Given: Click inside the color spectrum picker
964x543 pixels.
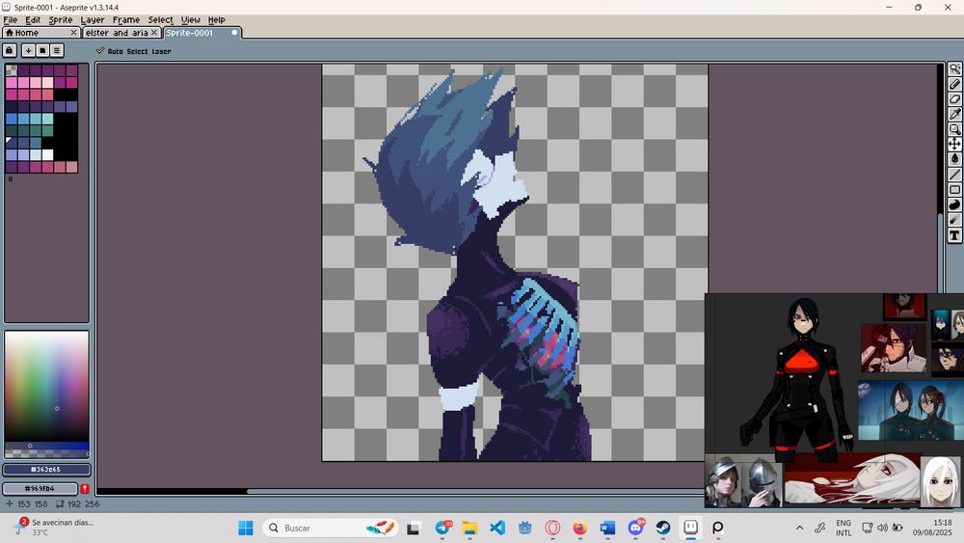Looking at the screenshot, I should [46, 386].
